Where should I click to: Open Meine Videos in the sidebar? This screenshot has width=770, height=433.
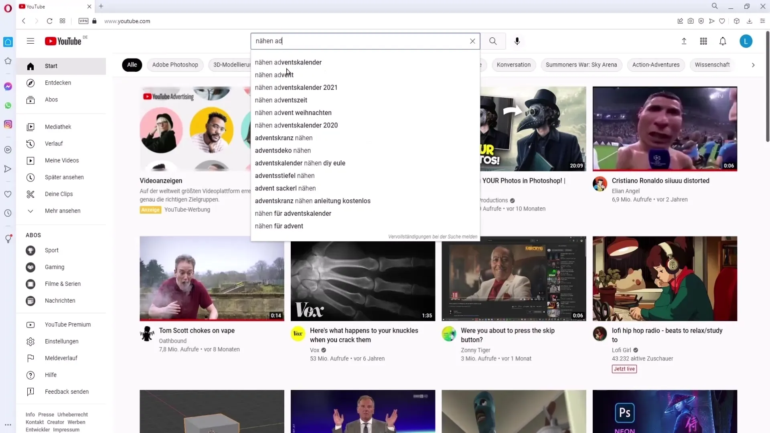[61, 161]
